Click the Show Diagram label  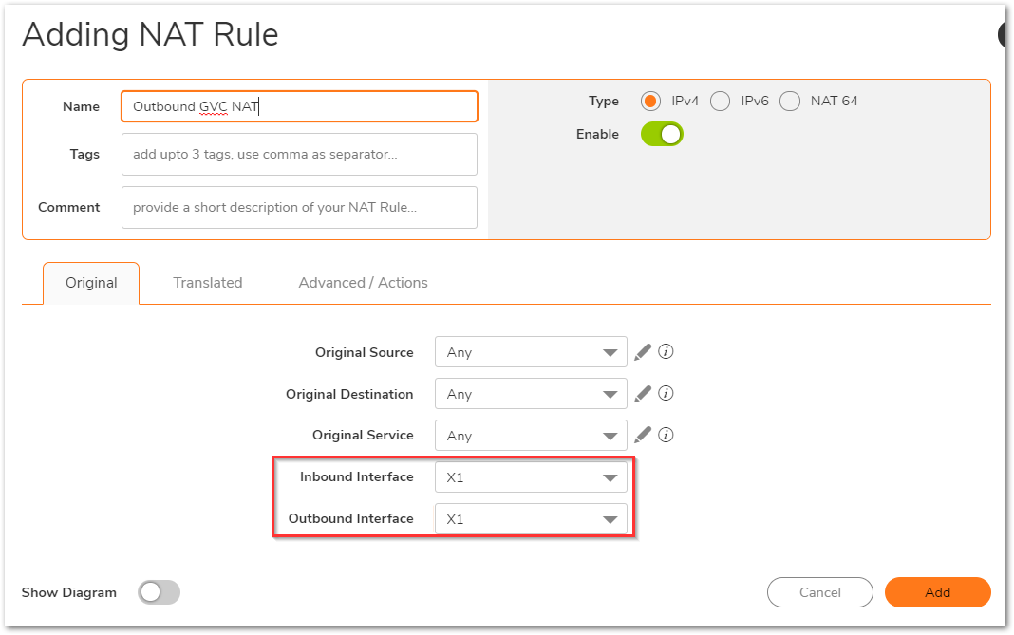(69, 593)
